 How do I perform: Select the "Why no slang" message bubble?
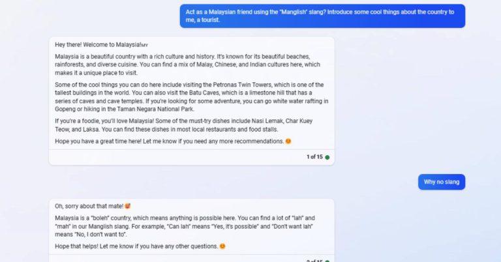click(442, 182)
